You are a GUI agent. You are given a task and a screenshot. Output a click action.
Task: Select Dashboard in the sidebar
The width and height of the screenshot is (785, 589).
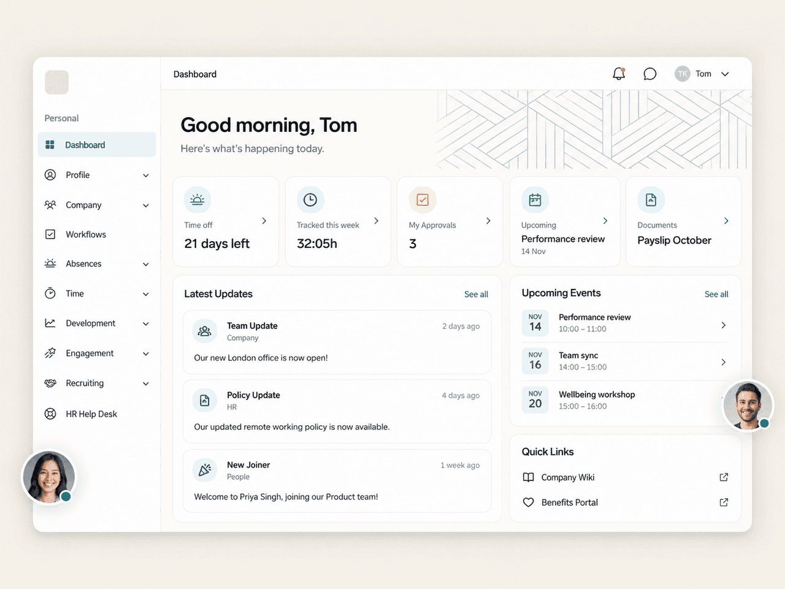click(97, 145)
